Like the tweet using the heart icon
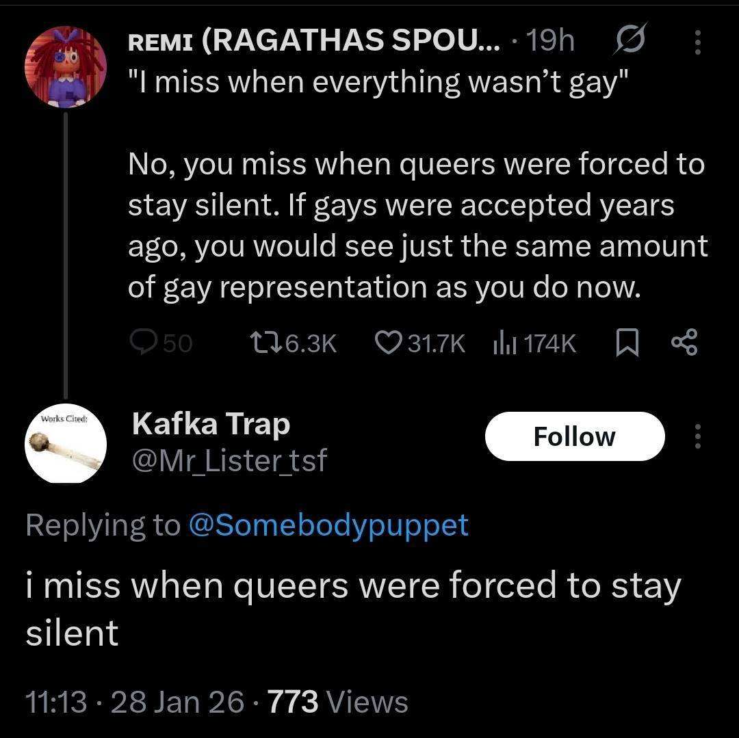Image resolution: width=739 pixels, height=738 pixels. click(390, 343)
